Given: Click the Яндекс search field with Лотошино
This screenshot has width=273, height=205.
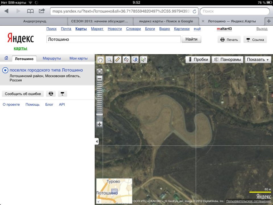Looking at the screenshot, I should point(113,39).
